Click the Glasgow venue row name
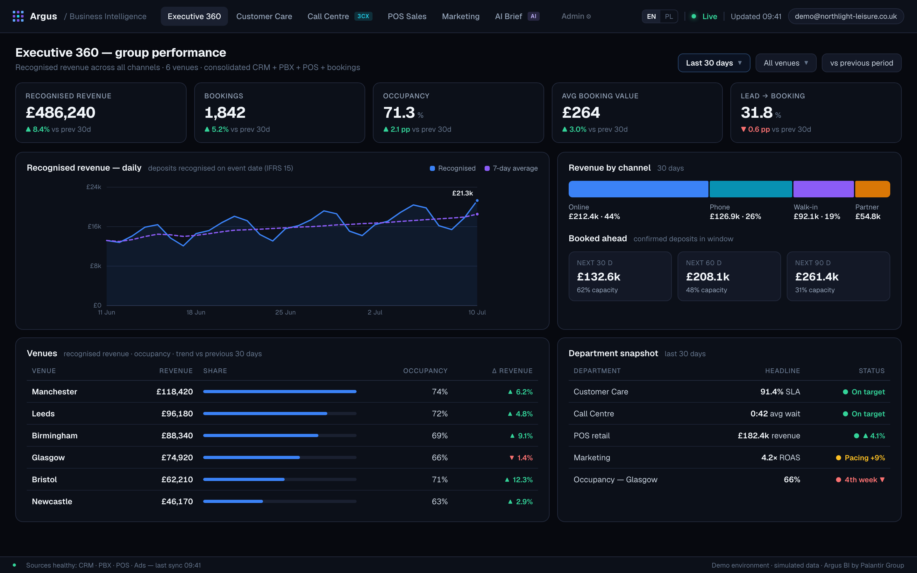The height and width of the screenshot is (573, 917). (48, 458)
